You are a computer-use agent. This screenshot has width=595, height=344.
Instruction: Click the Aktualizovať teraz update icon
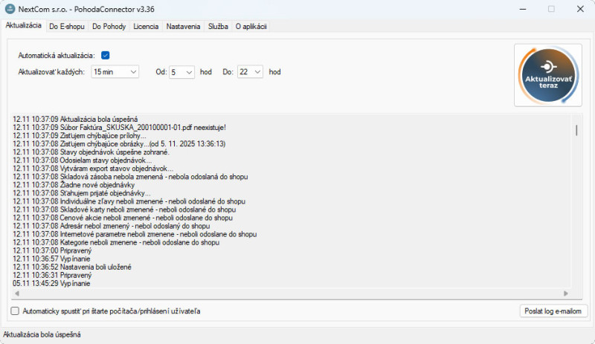(x=548, y=75)
